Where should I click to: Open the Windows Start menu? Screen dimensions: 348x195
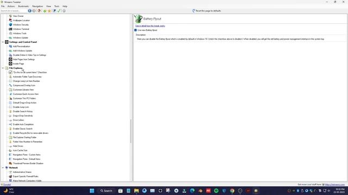click(92, 191)
